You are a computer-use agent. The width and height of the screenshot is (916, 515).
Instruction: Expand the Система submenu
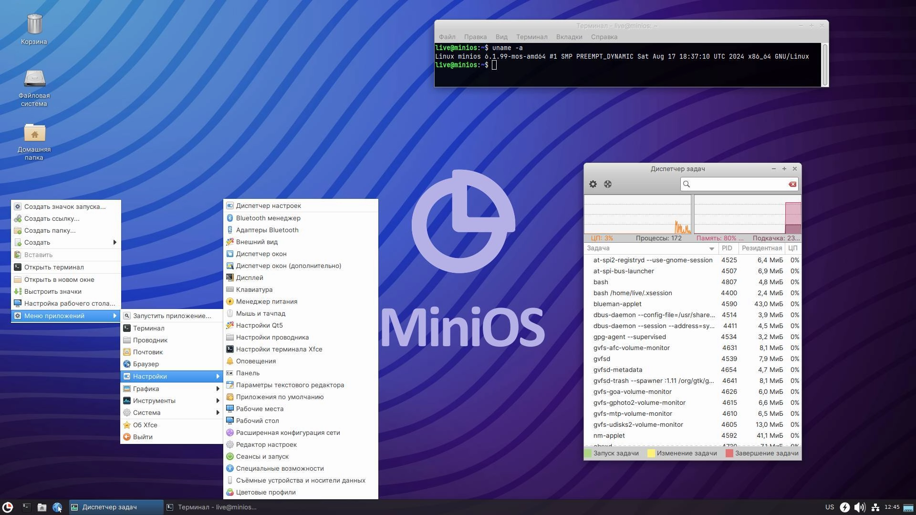[172, 412]
